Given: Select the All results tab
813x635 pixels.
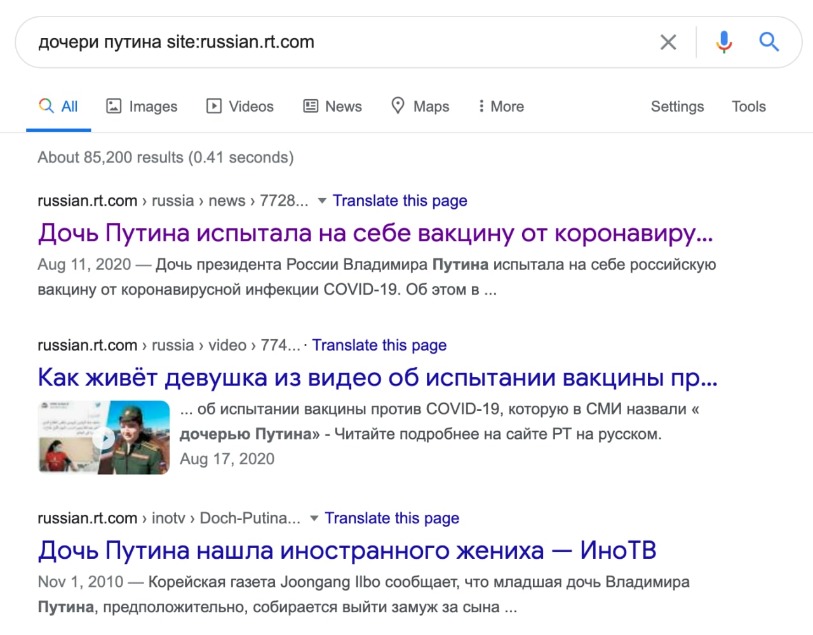Looking at the screenshot, I should (x=58, y=107).
